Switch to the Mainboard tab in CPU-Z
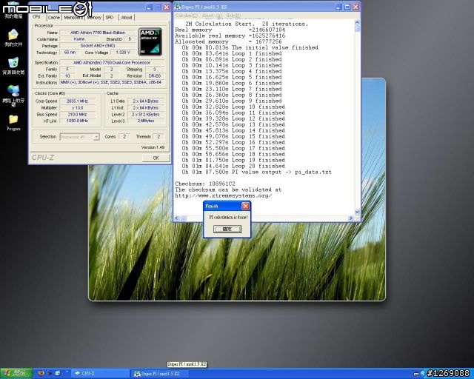 click(73, 18)
